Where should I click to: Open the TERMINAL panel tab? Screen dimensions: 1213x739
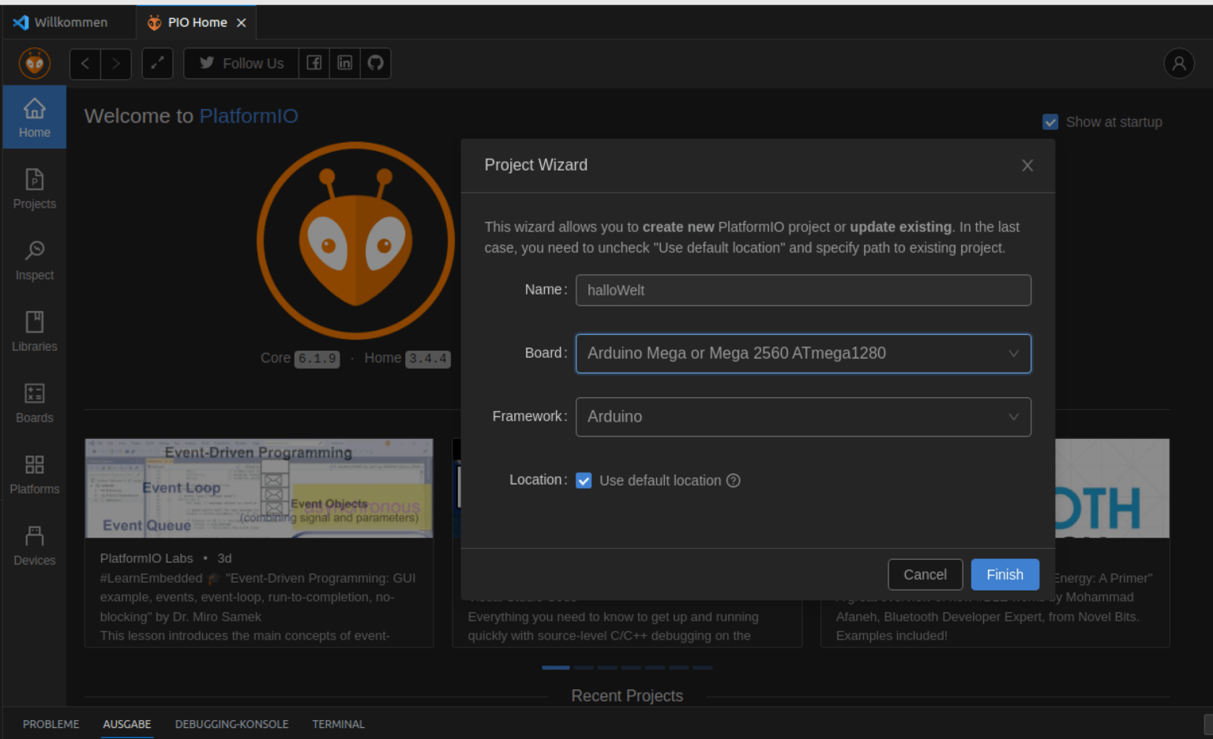click(x=338, y=724)
